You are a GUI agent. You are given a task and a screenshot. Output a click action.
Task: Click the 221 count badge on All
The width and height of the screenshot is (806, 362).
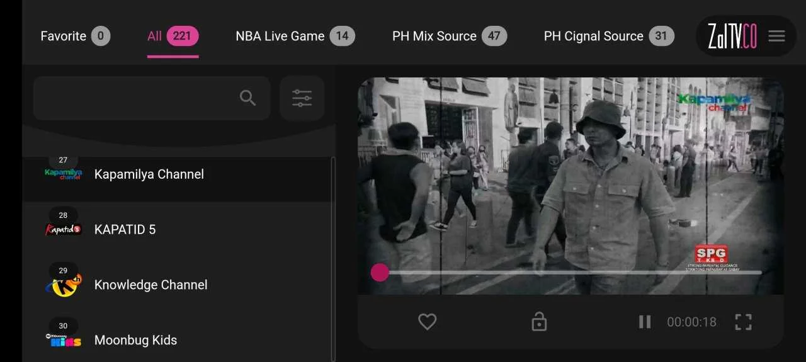click(x=183, y=36)
